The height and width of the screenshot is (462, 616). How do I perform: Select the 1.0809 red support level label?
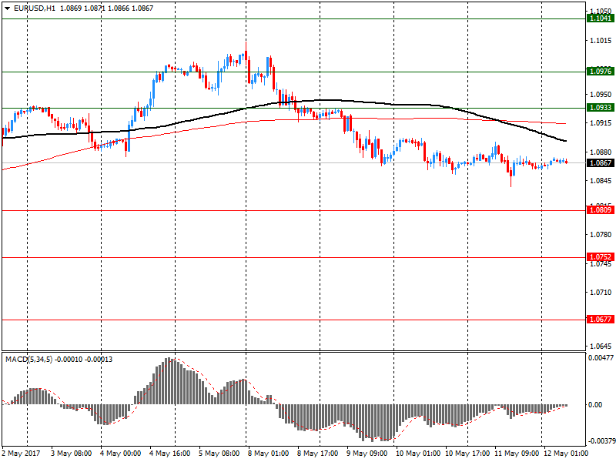tap(601, 210)
